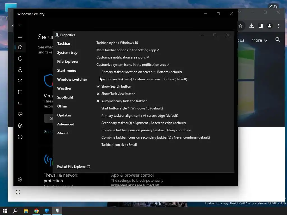Viewport: 287px width, 215px height.
Task: Toggle hamburger menu in Windows Security
Action: pyautogui.click(x=20, y=36)
